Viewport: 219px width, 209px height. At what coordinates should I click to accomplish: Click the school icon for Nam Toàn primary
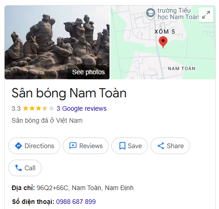tap(150, 13)
